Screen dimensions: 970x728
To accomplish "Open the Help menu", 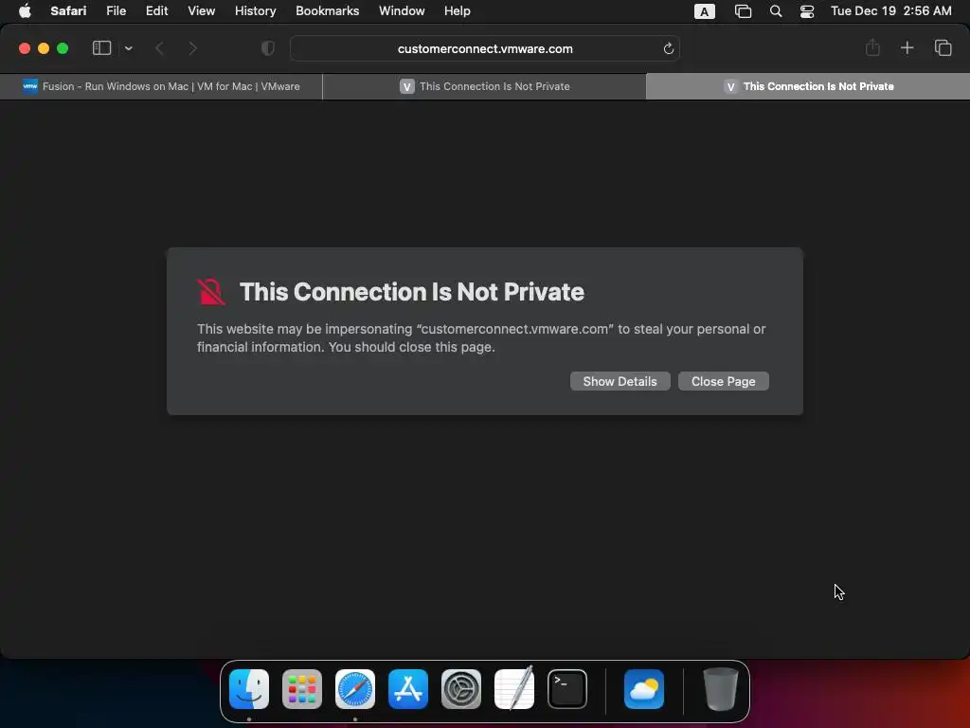I will point(458,11).
